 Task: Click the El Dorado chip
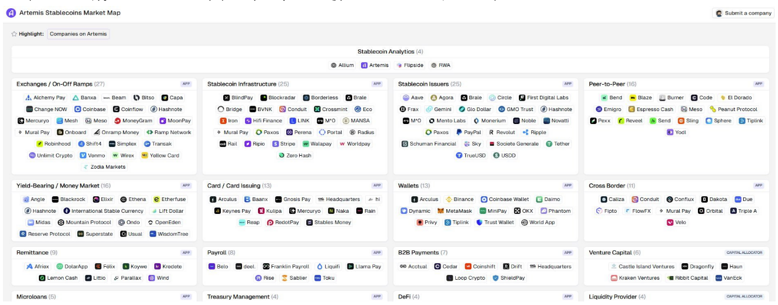735,98
